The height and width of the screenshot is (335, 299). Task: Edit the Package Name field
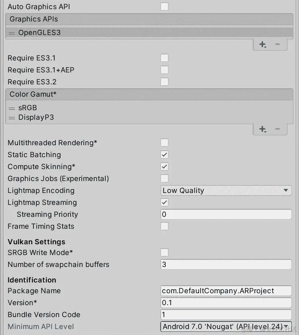[x=226, y=290]
